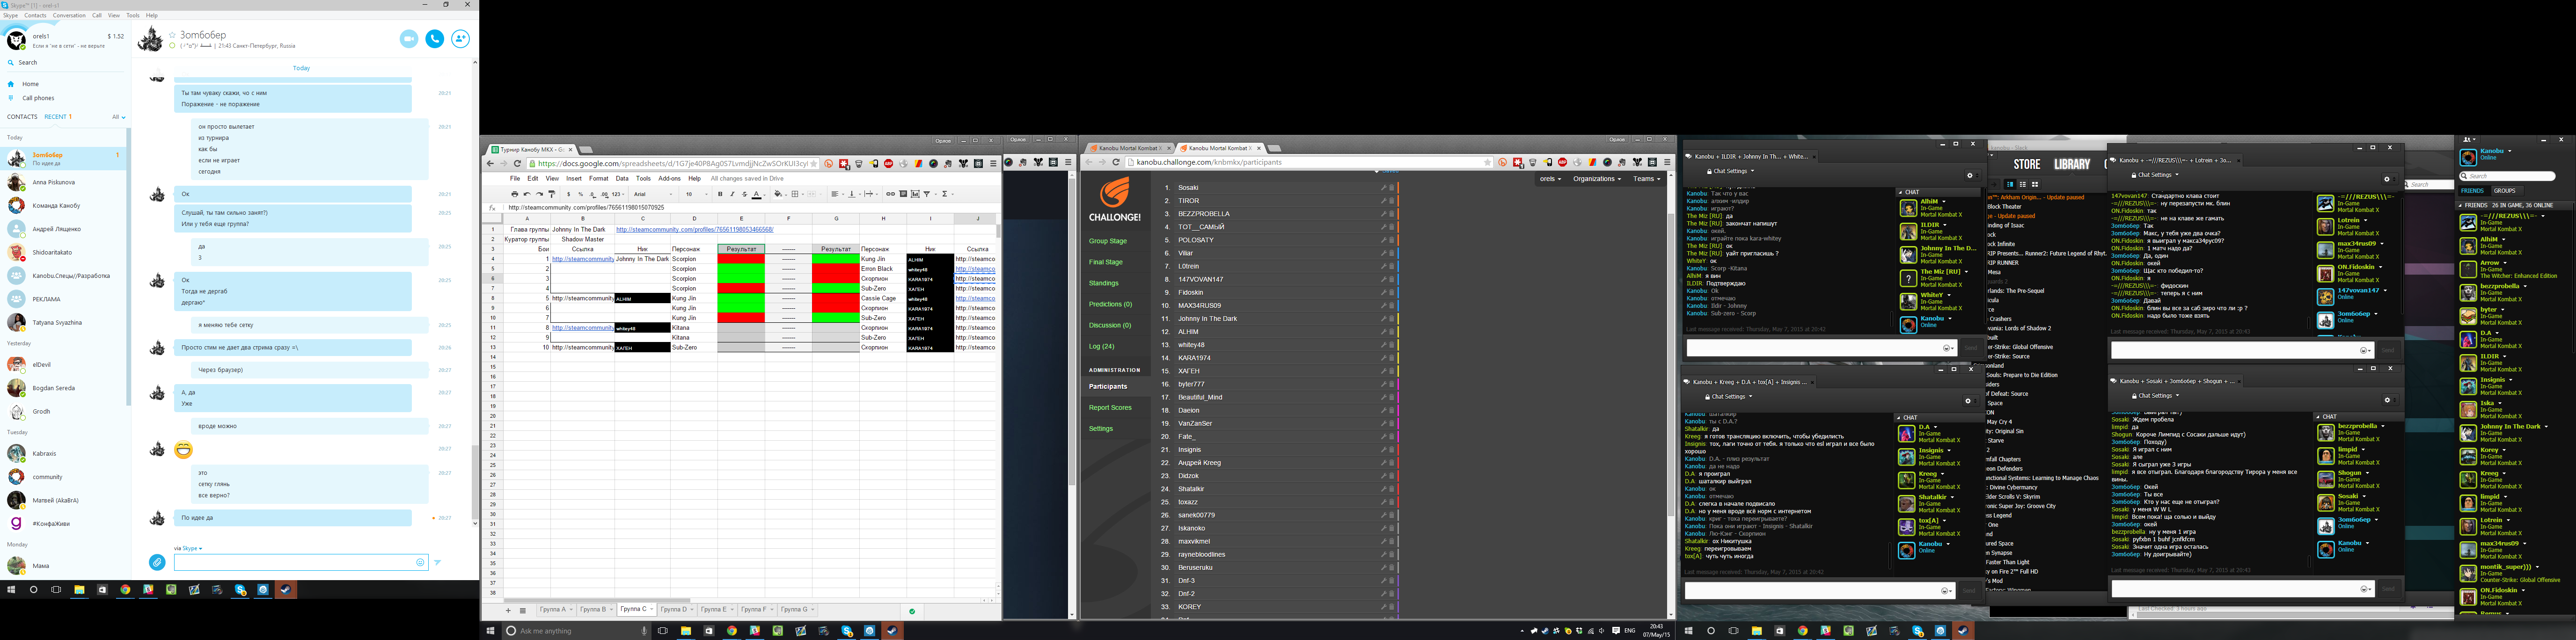This screenshot has height=640, width=2576.
Task: Start a voice call with Зомбобер
Action: (x=435, y=38)
